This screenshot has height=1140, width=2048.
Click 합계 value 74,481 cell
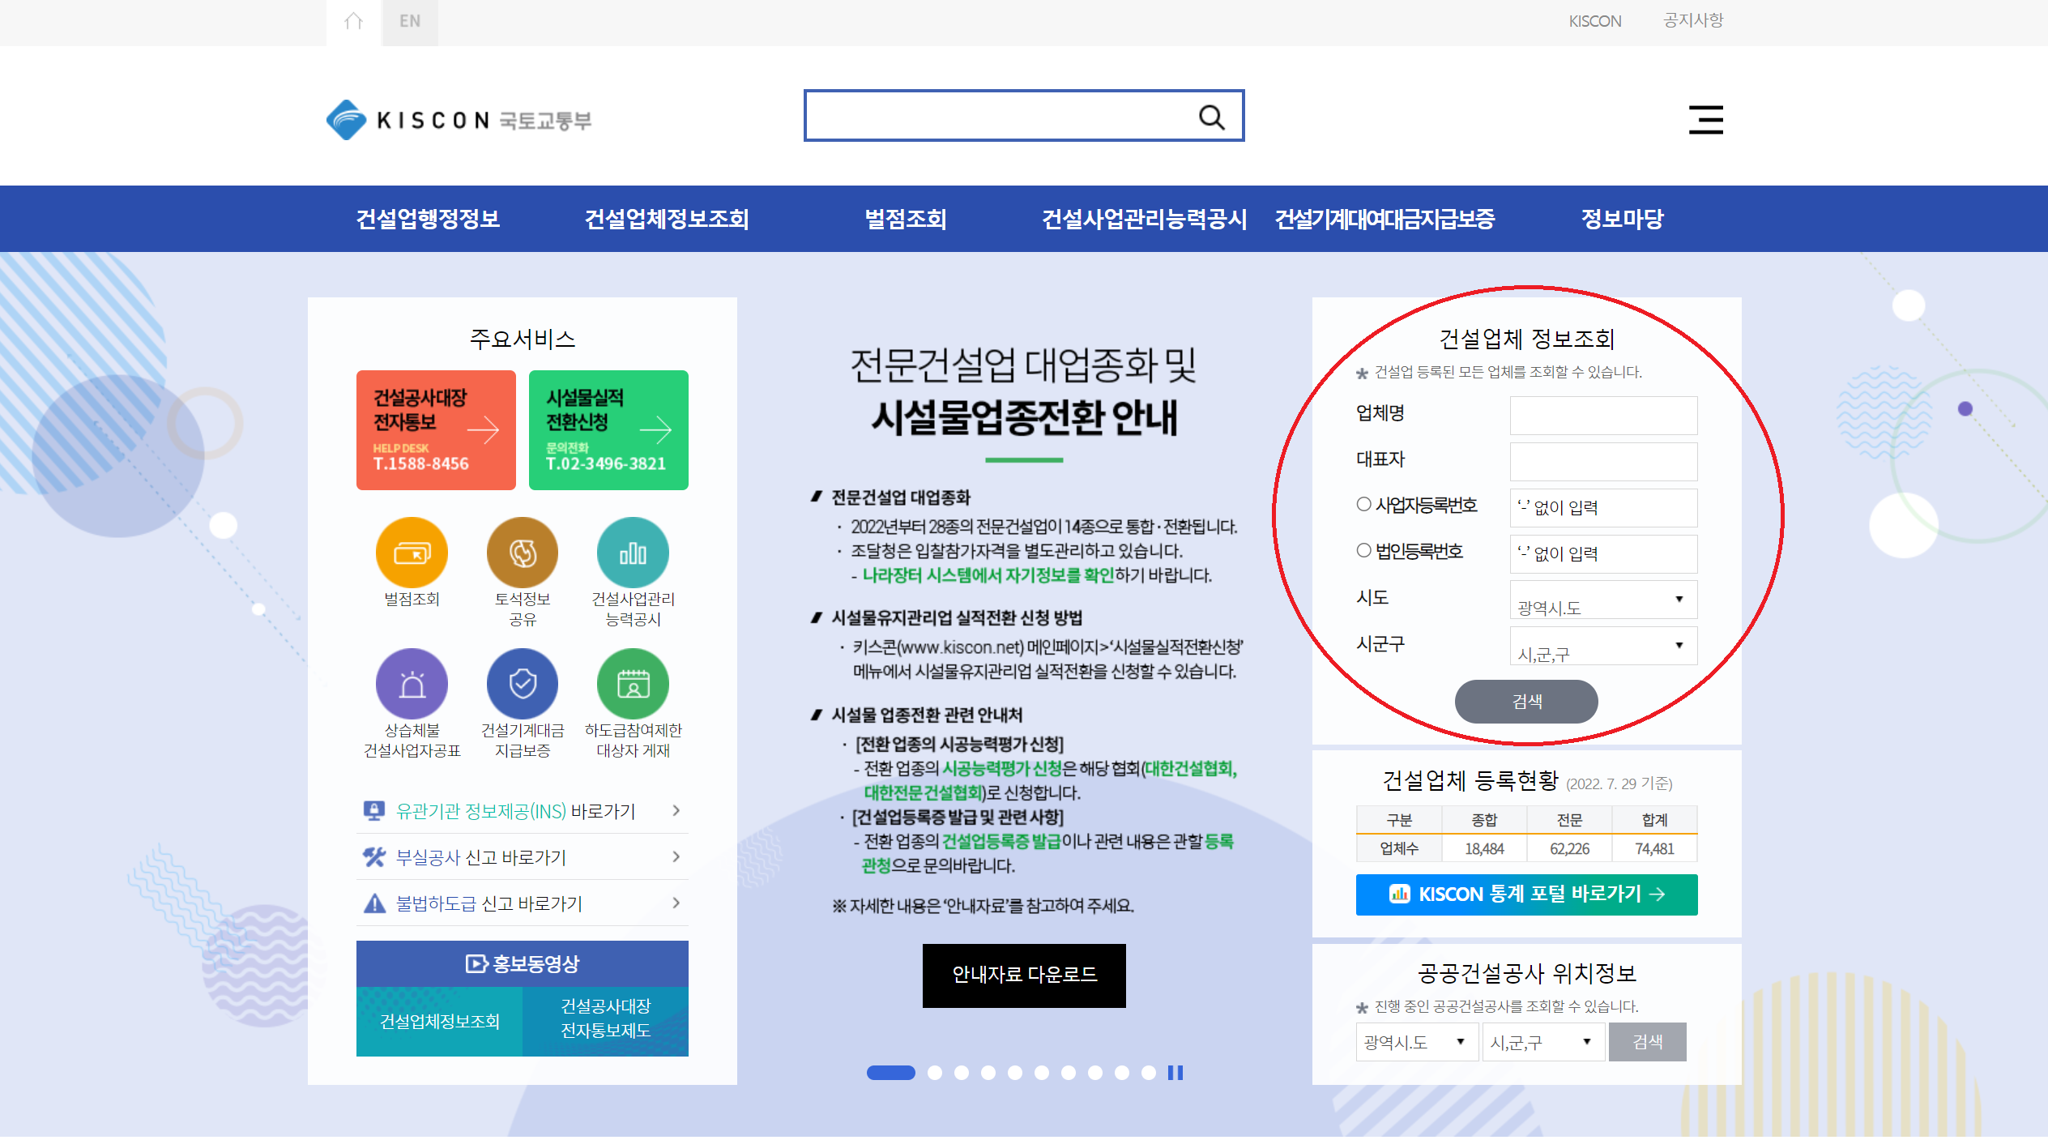tap(1653, 848)
